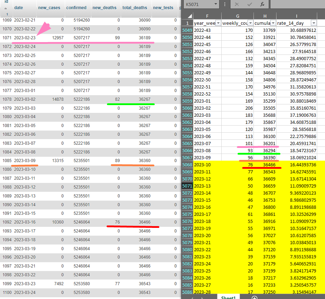Open Insert Function with the fx icon
The image size is (325, 299).
262,4
